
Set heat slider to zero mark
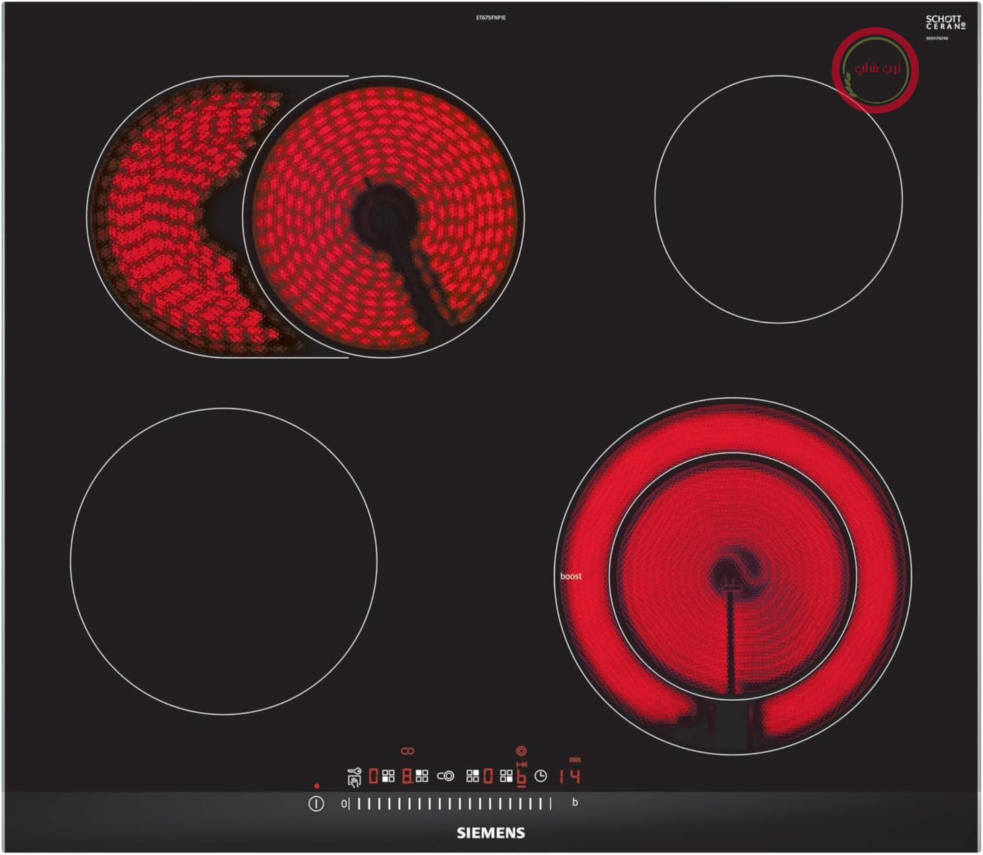coord(344,803)
